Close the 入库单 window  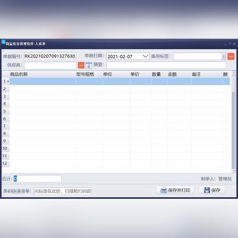(234, 44)
